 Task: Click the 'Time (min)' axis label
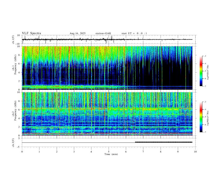[111, 154]
